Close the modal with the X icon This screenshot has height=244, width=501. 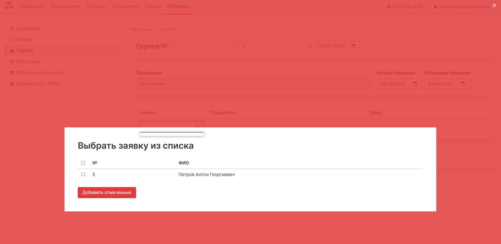click(x=494, y=5)
